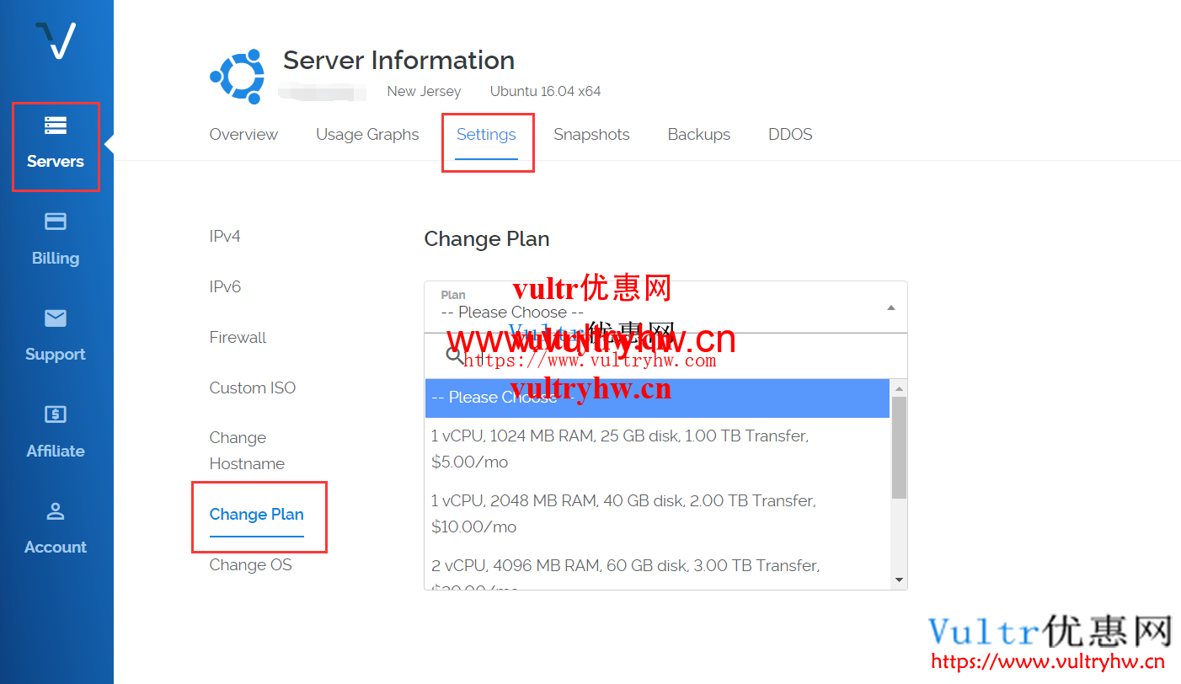The width and height of the screenshot is (1181, 684).
Task: Click the 'New Jersey' location text
Action: click(424, 91)
